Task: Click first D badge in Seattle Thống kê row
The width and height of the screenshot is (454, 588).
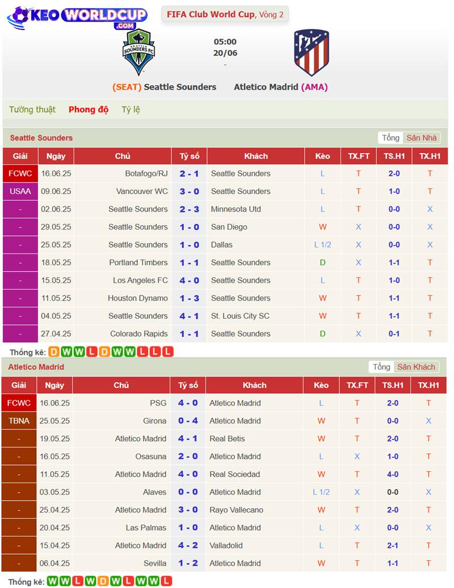Action: point(54,352)
